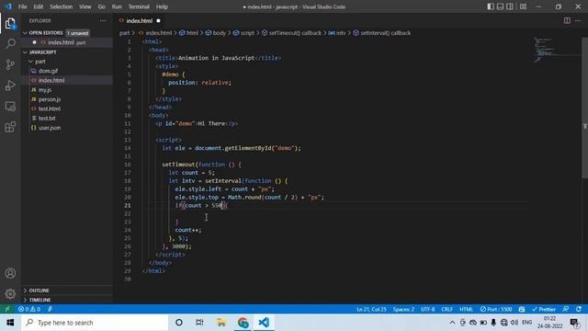Screen dimensions: 588x331
Task: Change encoding via UTF-8 status item
Action: (x=427, y=309)
